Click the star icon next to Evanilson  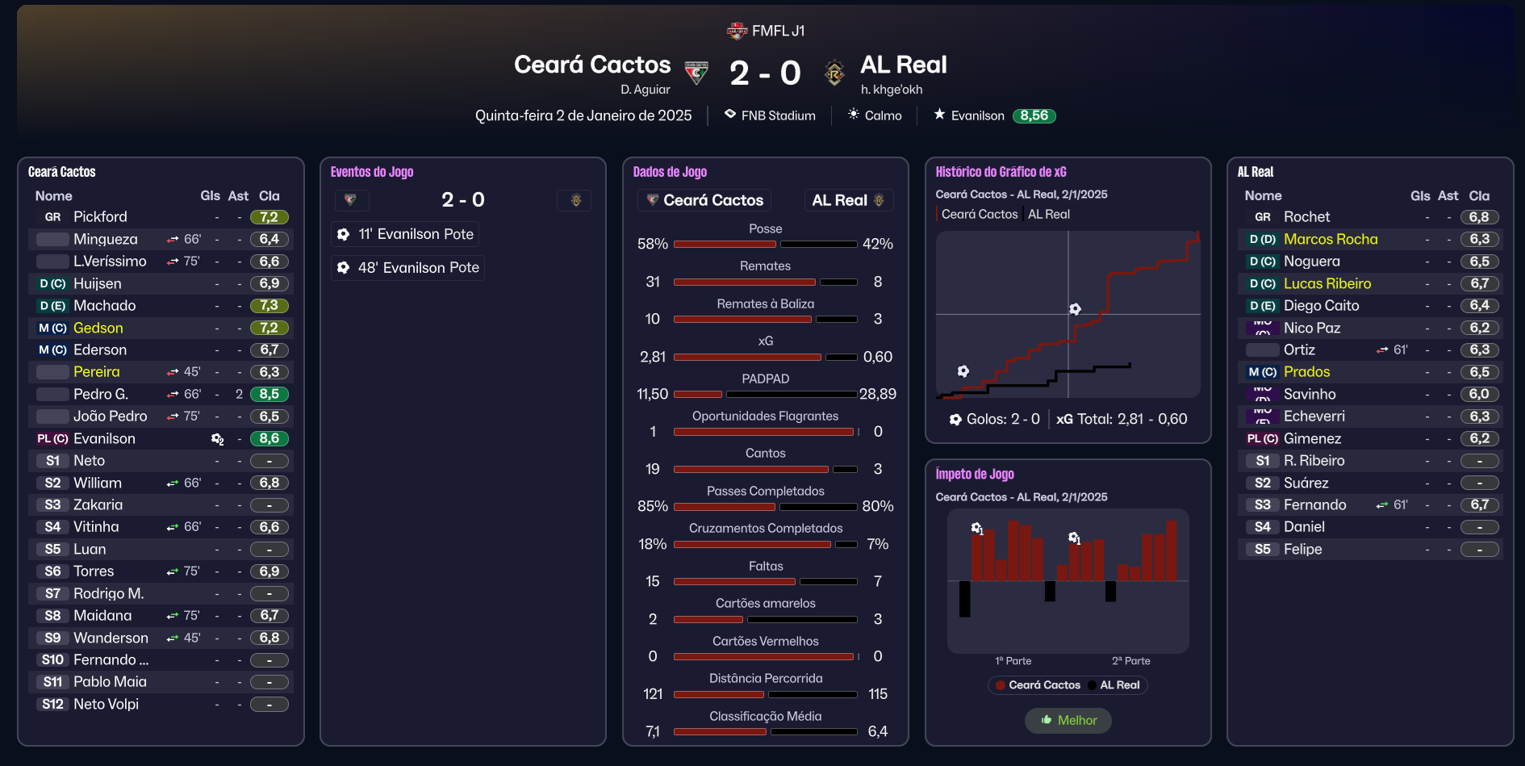939,115
